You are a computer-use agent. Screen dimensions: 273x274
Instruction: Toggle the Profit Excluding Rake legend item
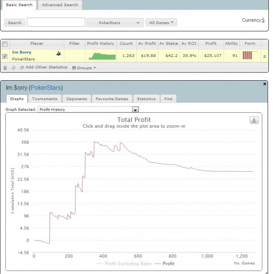[x=124, y=263]
